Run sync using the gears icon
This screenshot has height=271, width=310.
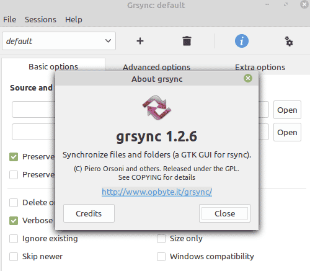click(289, 41)
